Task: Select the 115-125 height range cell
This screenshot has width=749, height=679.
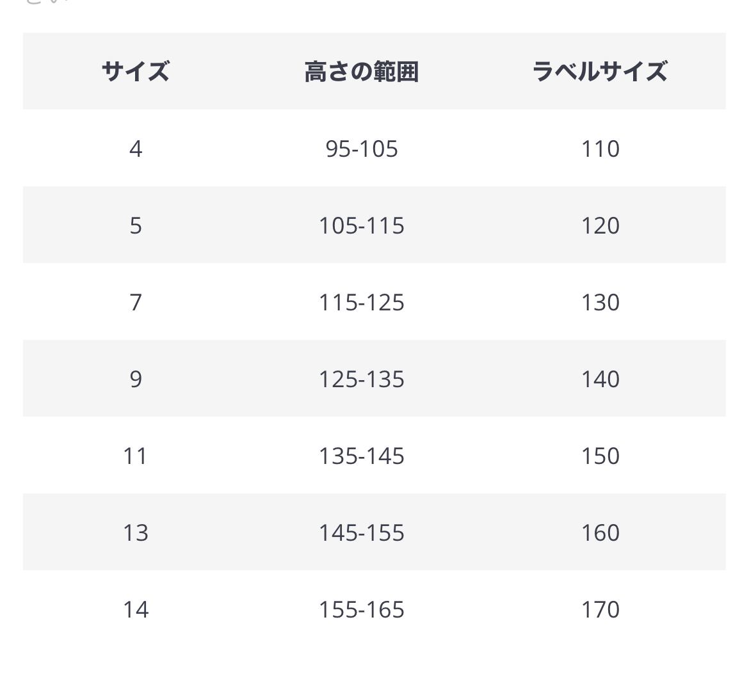Action: coord(362,302)
